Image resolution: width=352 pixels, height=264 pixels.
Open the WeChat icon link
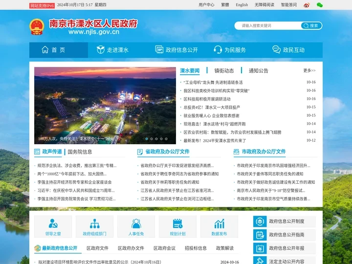319,5
